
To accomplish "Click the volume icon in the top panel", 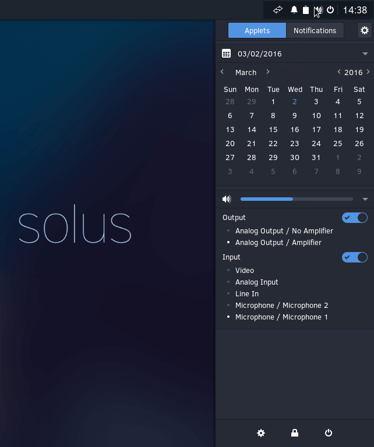I will [x=319, y=10].
